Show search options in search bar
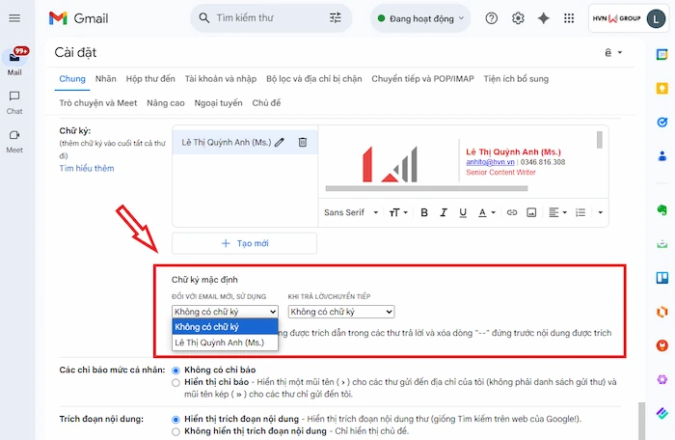This screenshot has width=675, height=440. tap(336, 18)
